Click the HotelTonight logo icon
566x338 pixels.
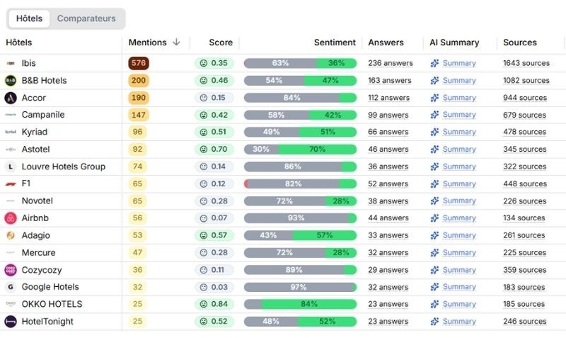pyautogui.click(x=11, y=322)
